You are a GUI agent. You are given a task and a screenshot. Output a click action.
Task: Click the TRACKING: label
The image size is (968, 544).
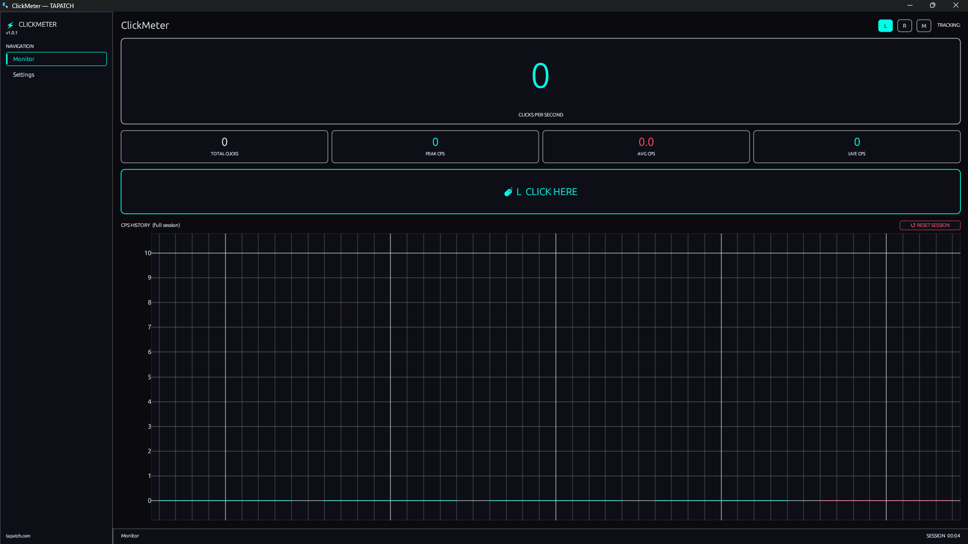[x=948, y=25]
